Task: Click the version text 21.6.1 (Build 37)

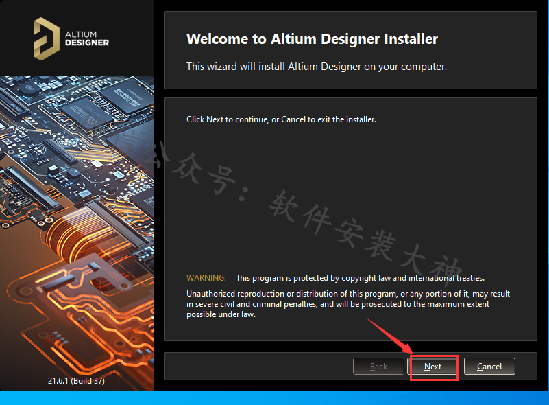Action: (x=76, y=380)
